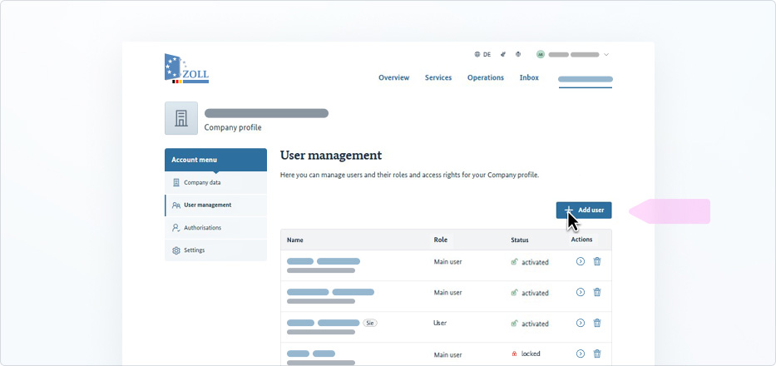
Task: Open details arrow for first Main user
Action: (x=581, y=261)
